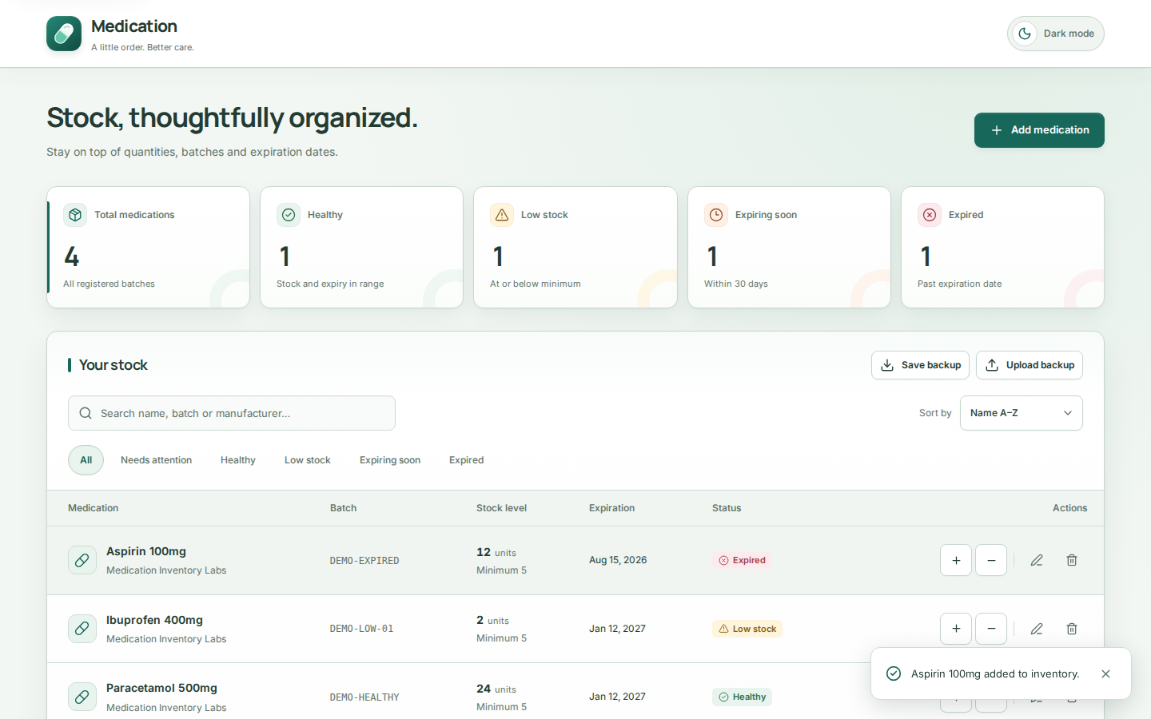Click batch code DEMO-EXPIRED

(x=364, y=561)
